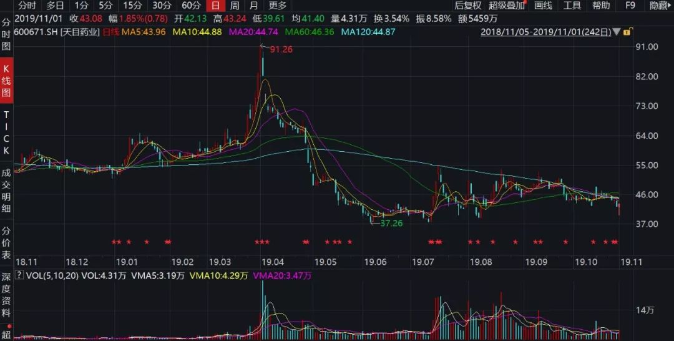Screen dimensions: 674x341
Task: Unlock the date range padlock icon
Action: (627, 32)
